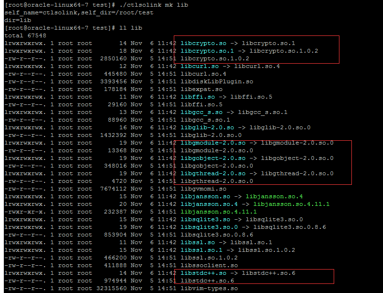This screenshot has width=383, height=293.
Task: Click file size '29160' in libffi.so.5 row
Action: point(117,104)
